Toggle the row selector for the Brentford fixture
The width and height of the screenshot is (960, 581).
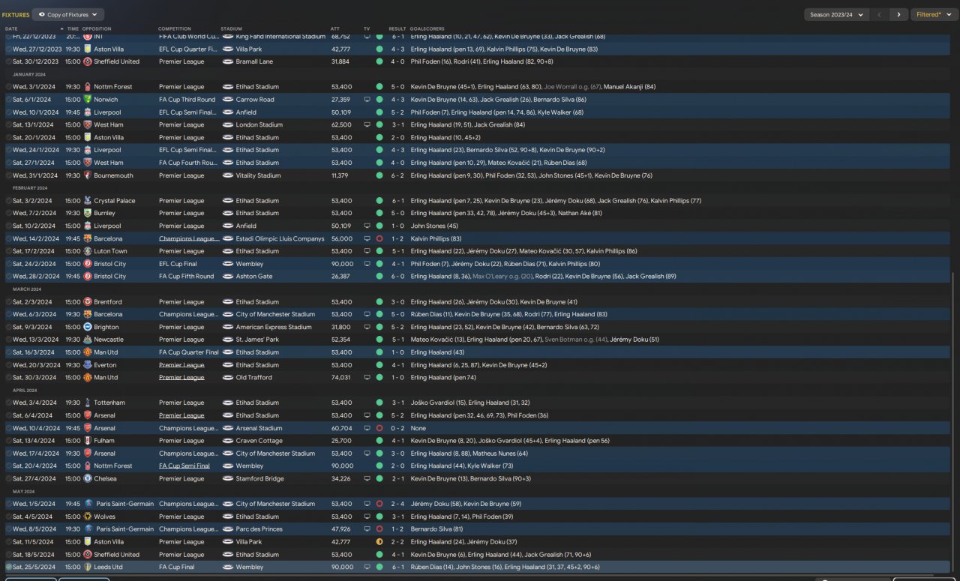click(x=8, y=302)
